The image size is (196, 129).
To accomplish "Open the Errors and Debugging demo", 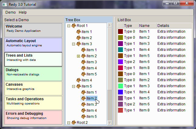I will coord(33,117).
